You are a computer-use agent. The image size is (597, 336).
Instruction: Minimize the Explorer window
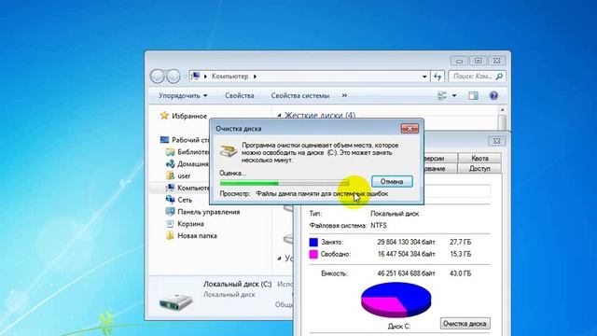pos(459,61)
